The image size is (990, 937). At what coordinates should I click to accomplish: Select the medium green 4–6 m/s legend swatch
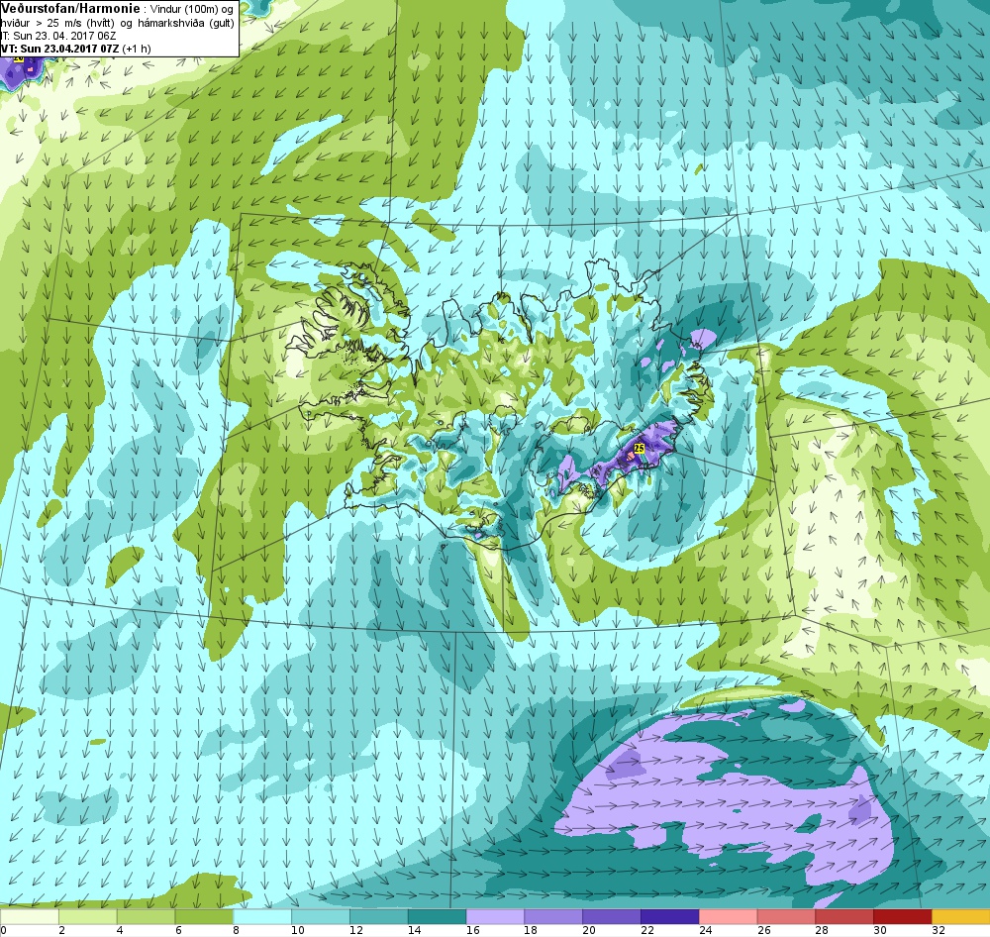point(146,916)
